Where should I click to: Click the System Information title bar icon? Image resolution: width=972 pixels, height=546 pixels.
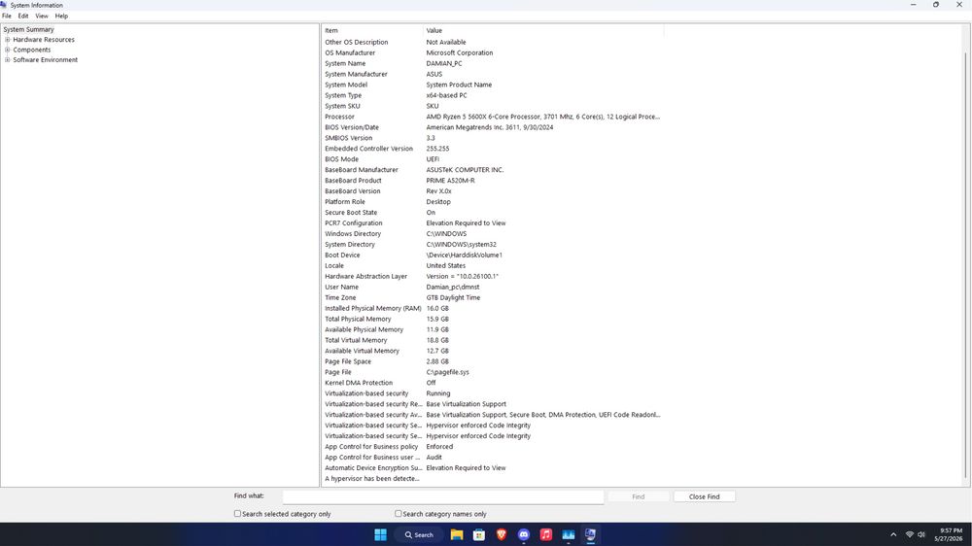click(x=4, y=4)
